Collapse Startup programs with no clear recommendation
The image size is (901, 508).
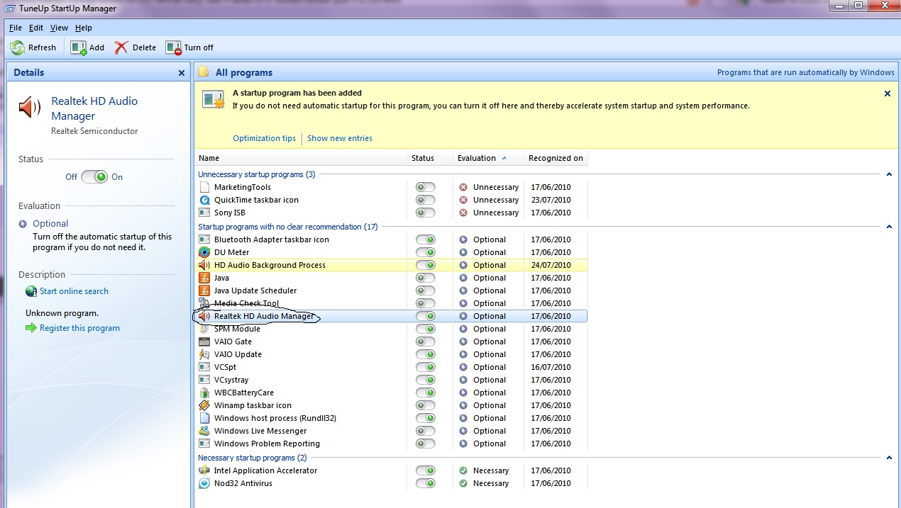tap(889, 227)
